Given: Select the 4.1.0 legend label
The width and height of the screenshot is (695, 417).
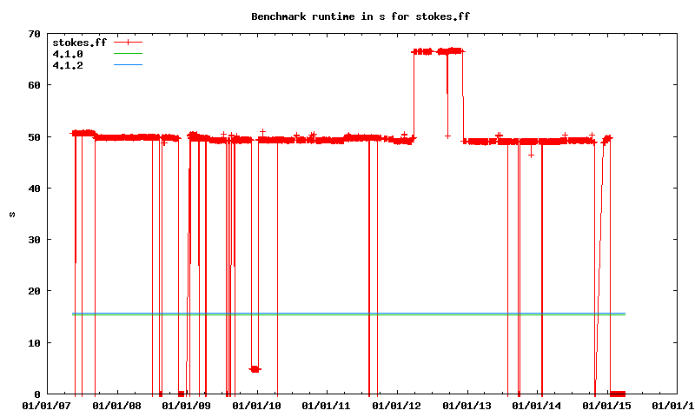Looking at the screenshot, I should click(x=68, y=54).
